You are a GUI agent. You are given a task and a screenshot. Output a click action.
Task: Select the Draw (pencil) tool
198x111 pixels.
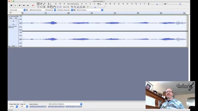44,4
